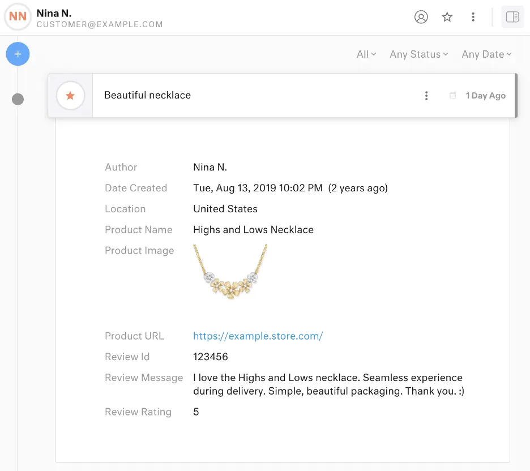Viewport: 530px width, 471px height.
Task: Star the customer with header star icon
Action: tap(447, 17)
